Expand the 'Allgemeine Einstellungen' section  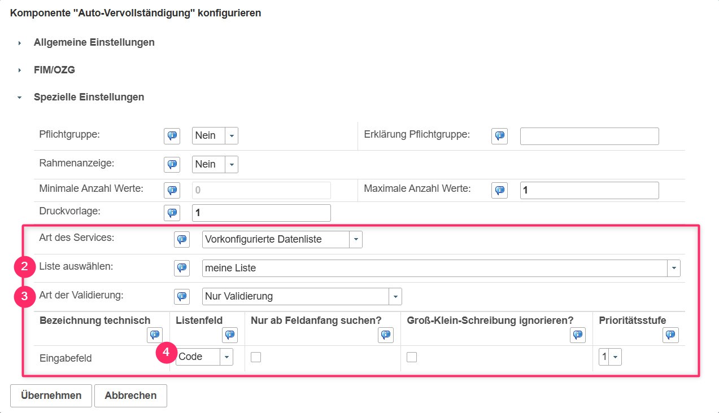pos(94,42)
